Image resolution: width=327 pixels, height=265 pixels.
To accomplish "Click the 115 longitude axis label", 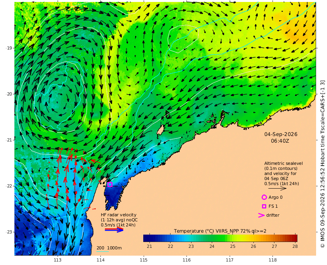I will point(144,260).
